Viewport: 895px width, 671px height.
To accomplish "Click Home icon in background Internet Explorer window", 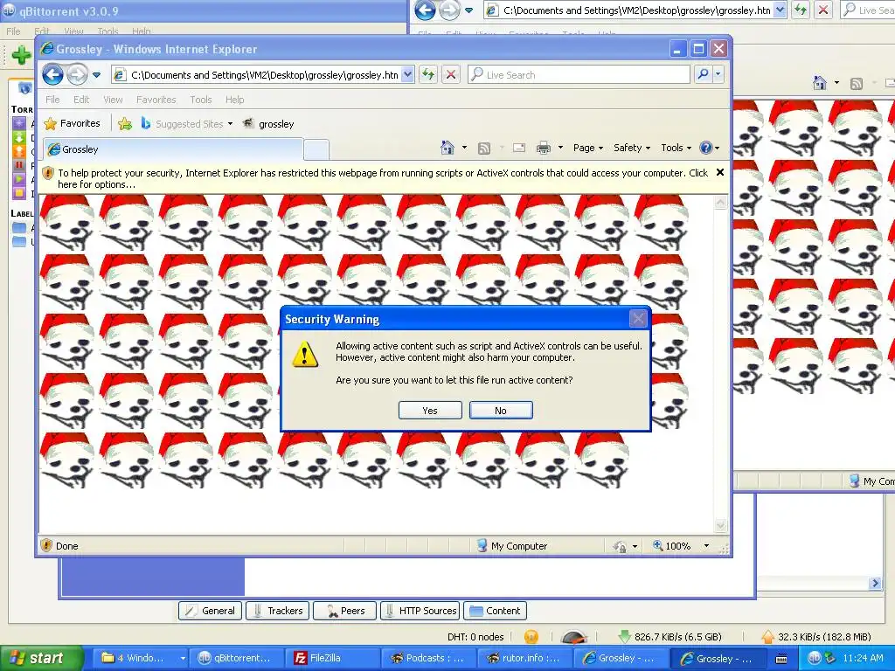I will pos(820,83).
